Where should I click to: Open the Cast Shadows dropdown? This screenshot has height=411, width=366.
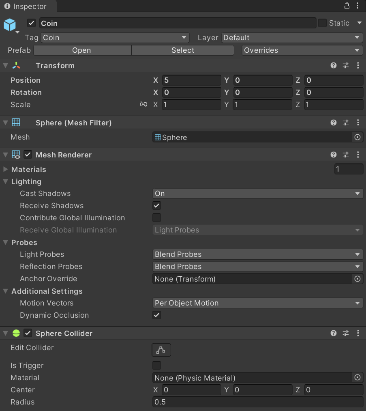[258, 194]
